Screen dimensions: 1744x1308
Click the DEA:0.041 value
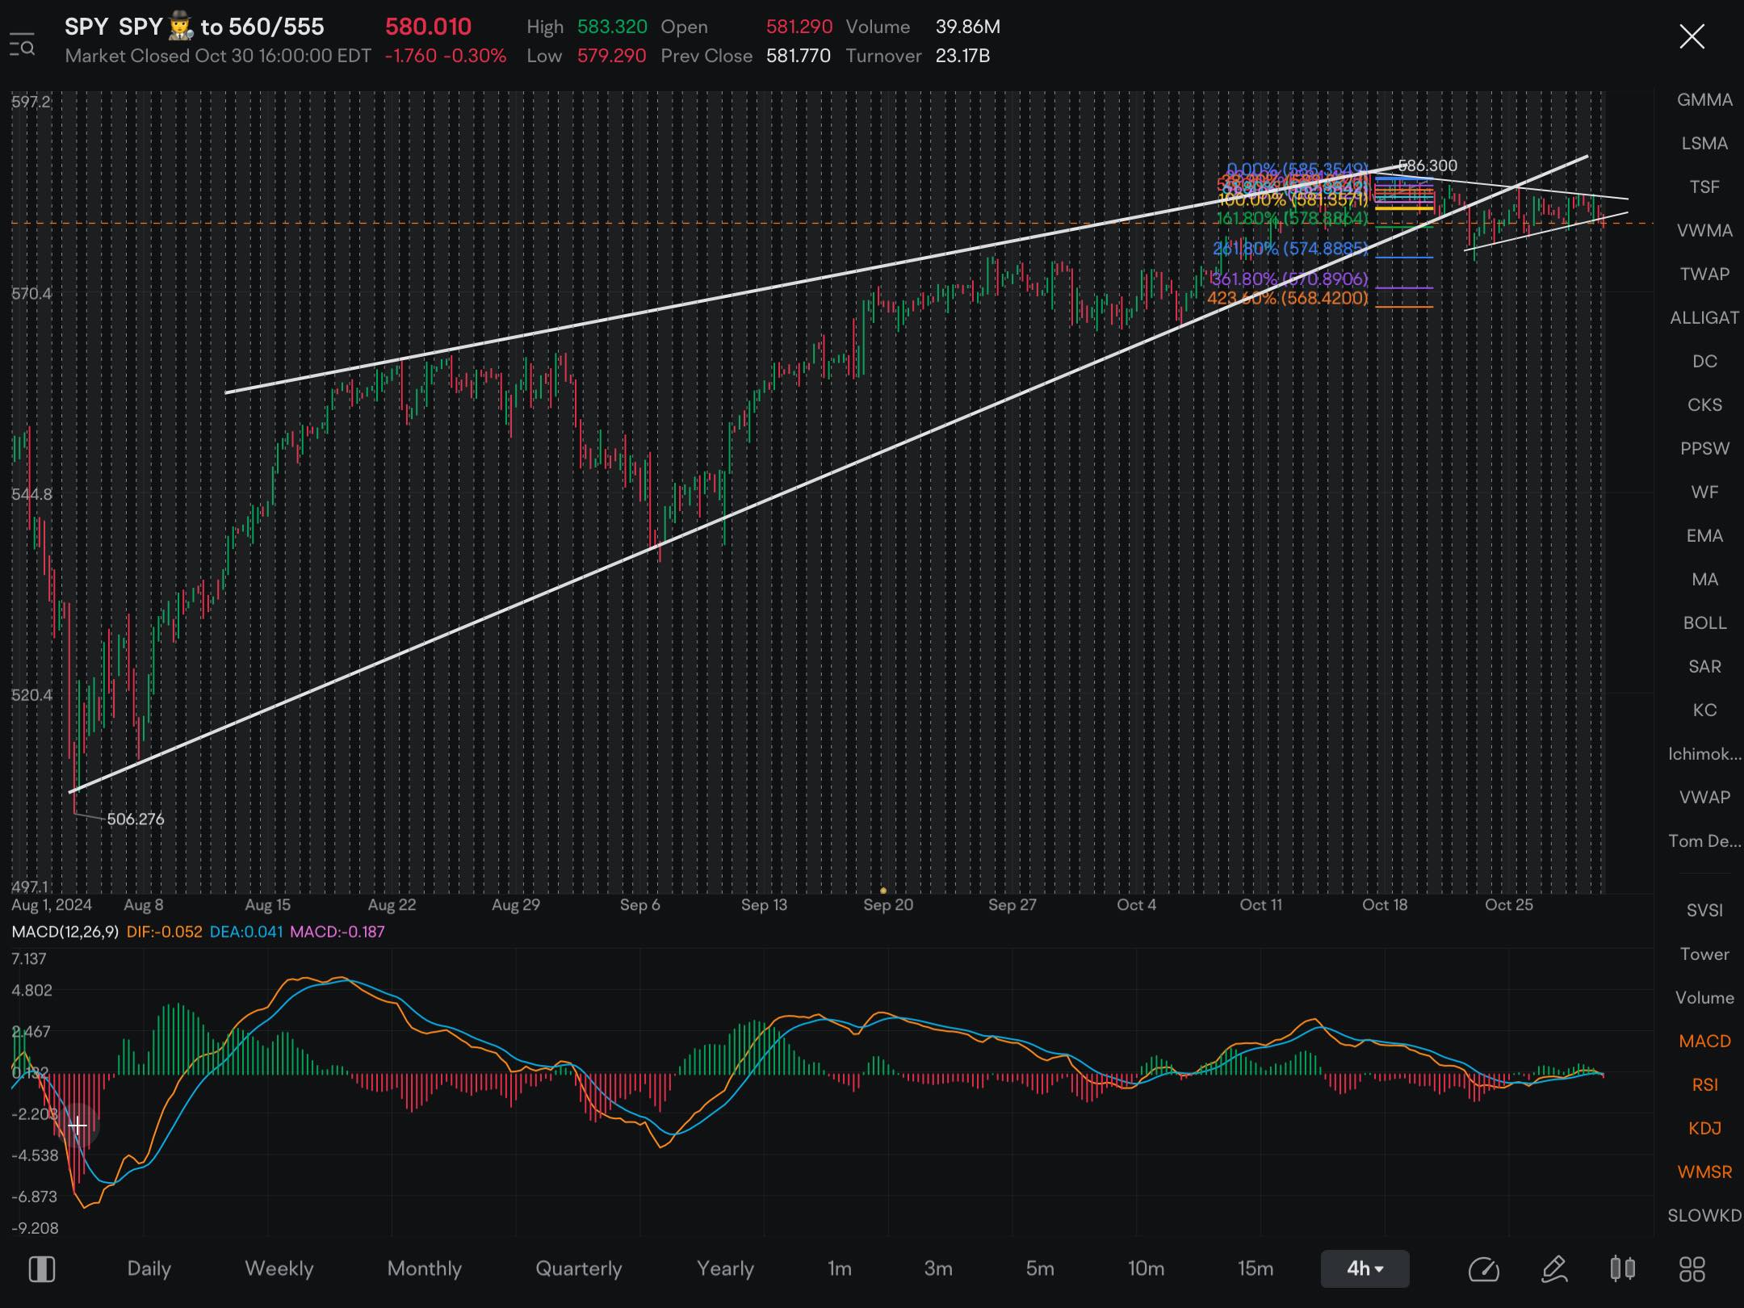(x=246, y=932)
